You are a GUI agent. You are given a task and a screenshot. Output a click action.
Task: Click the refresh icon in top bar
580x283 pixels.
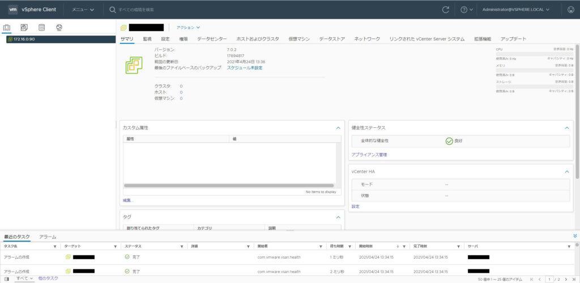coord(446,10)
